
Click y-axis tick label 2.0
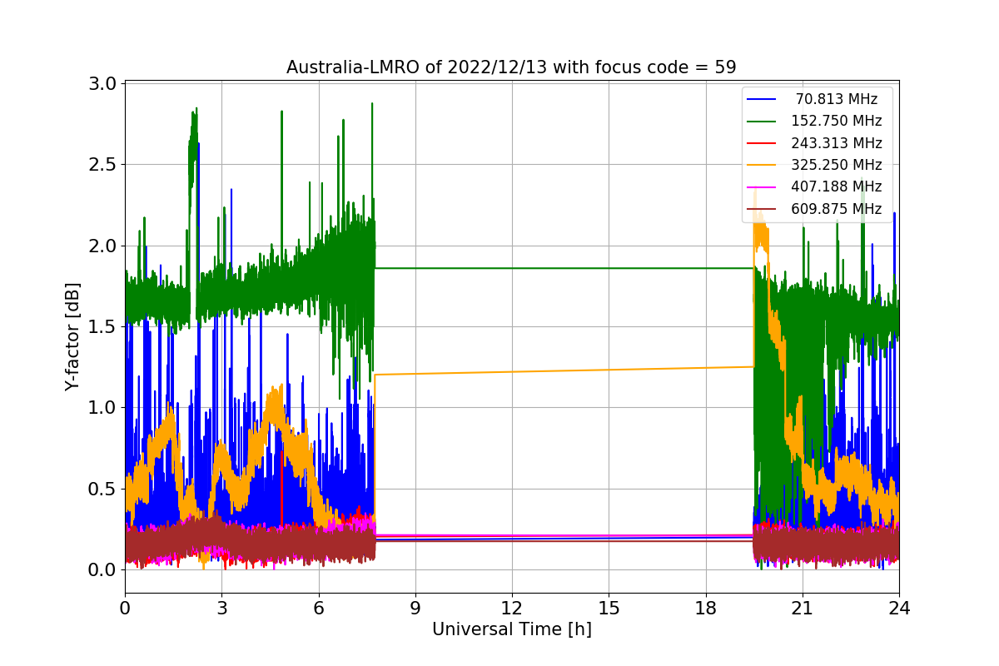pos(102,246)
